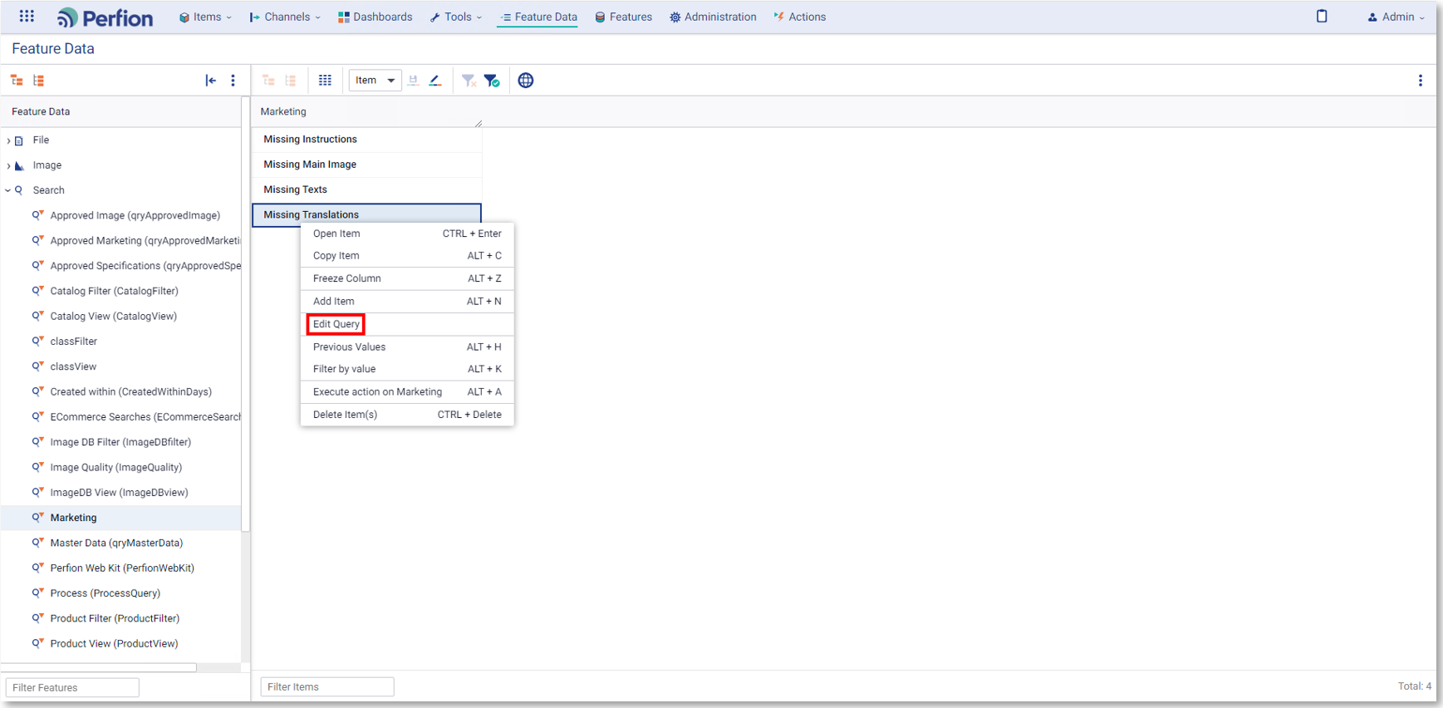
Task: Open the Administration page
Action: [x=713, y=17]
